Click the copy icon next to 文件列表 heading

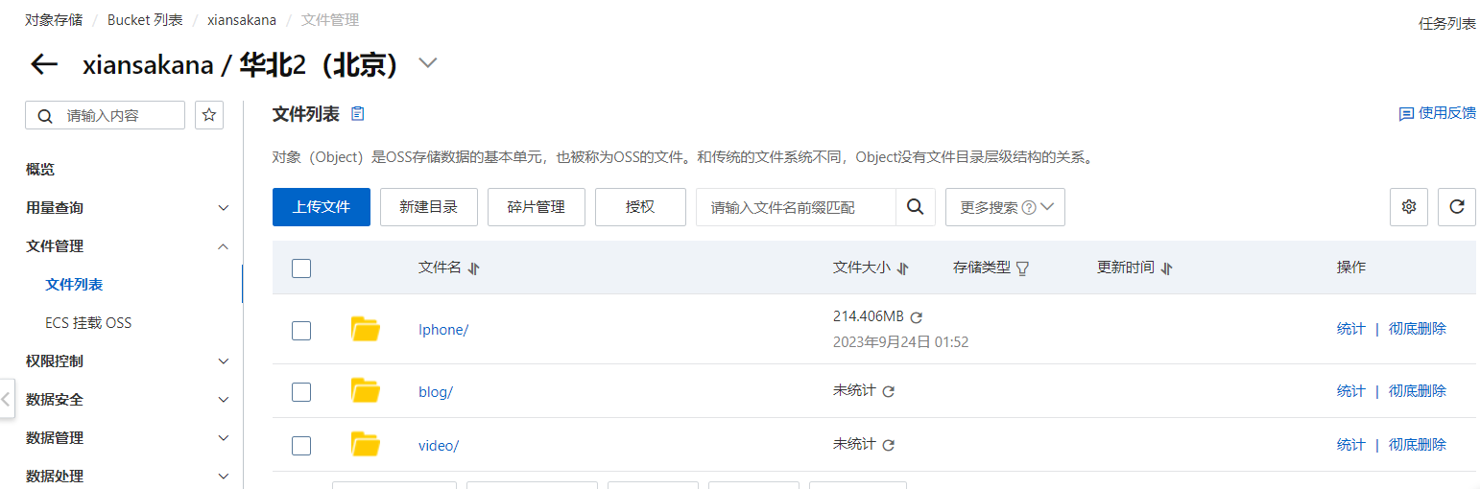click(x=358, y=114)
